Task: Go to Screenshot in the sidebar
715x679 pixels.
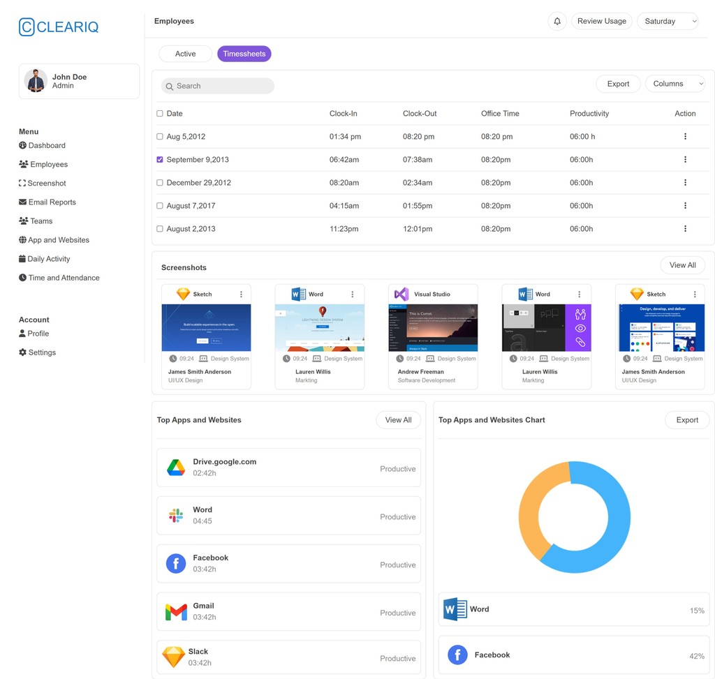Action: point(43,184)
